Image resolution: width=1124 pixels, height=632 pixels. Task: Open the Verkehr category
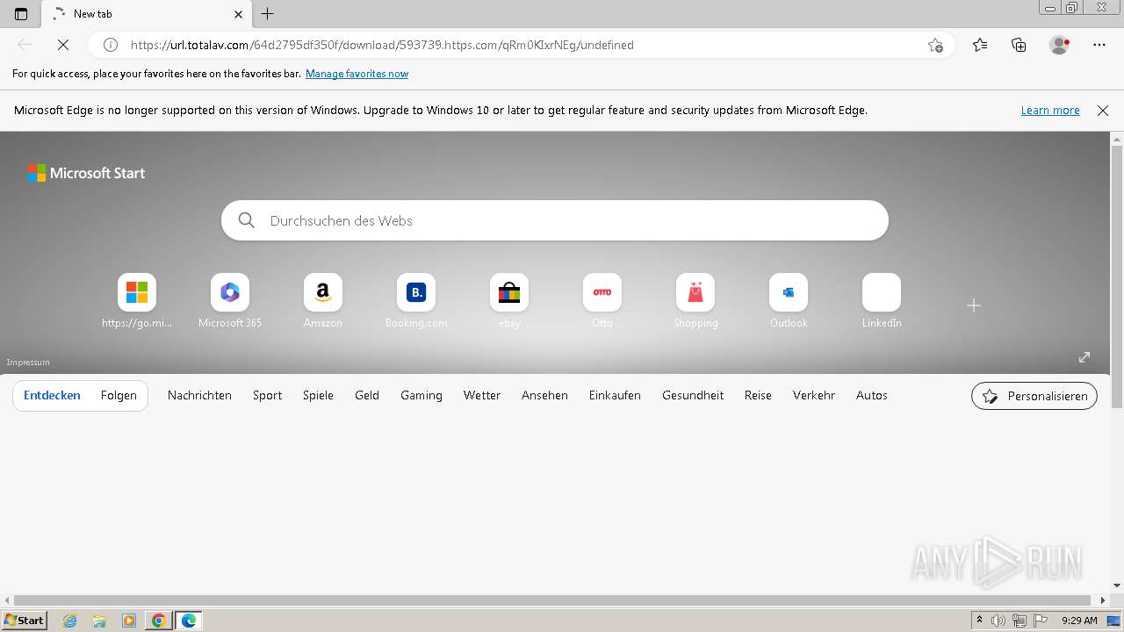tap(814, 396)
